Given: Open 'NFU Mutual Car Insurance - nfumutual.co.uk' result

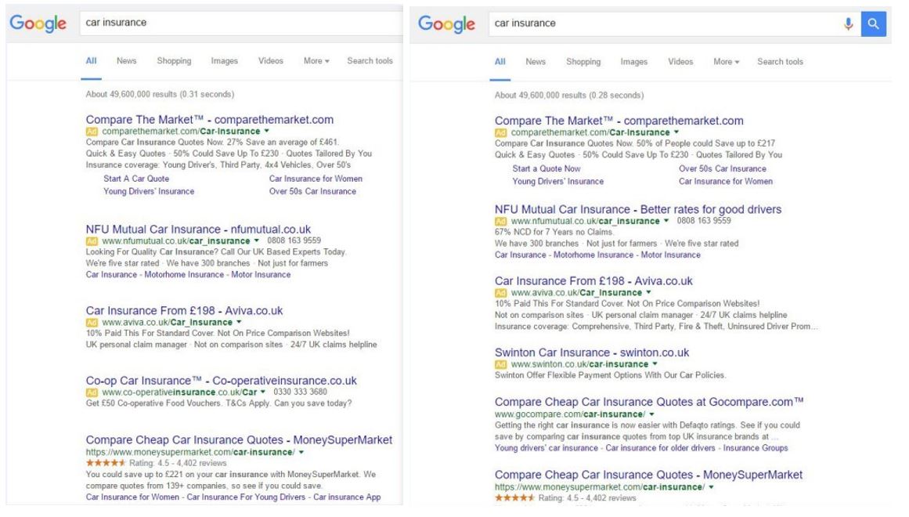Looking at the screenshot, I should pos(198,230).
